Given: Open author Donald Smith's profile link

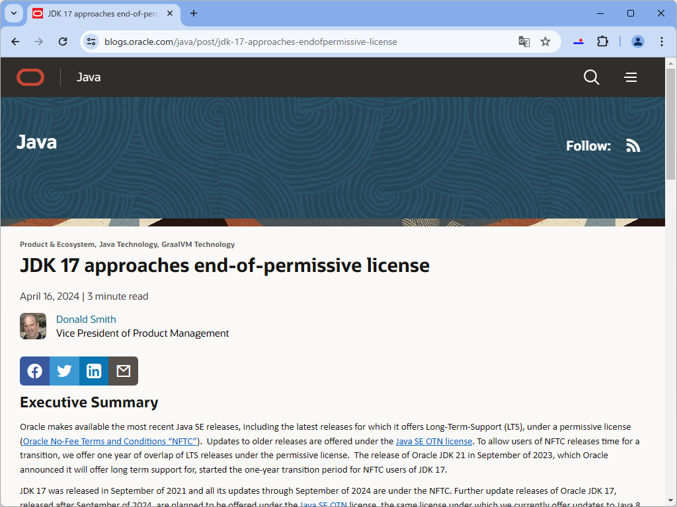Looking at the screenshot, I should click(86, 320).
